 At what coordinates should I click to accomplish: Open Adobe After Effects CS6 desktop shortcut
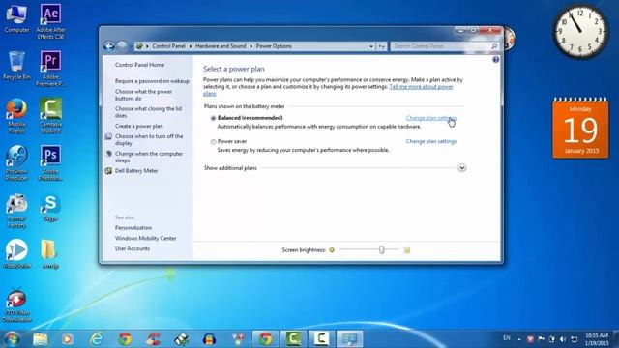pos(50,21)
